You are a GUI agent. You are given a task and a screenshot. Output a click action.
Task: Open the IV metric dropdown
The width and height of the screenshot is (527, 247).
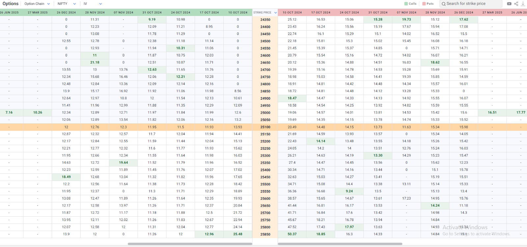pyautogui.click(x=93, y=4)
